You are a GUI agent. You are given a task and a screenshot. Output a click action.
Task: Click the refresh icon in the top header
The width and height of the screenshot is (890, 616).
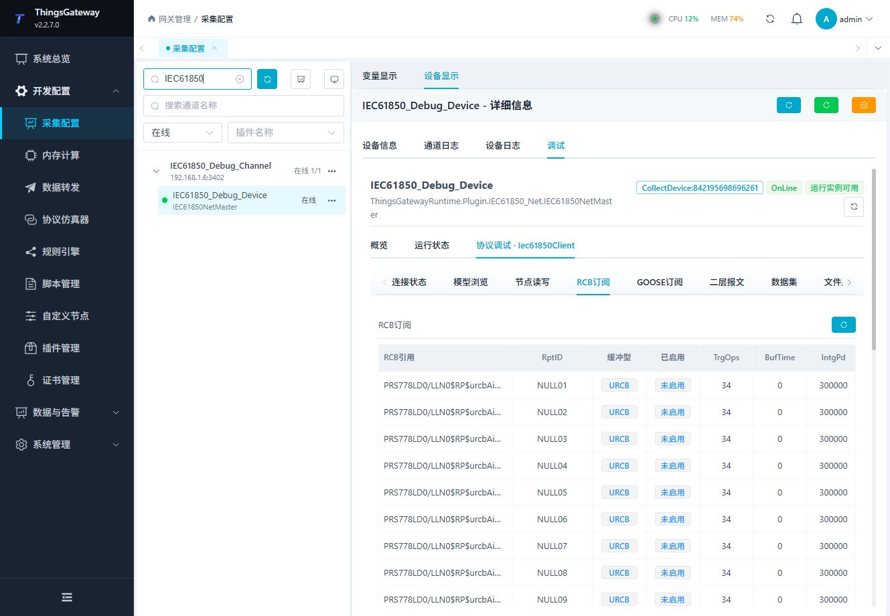[x=770, y=19]
